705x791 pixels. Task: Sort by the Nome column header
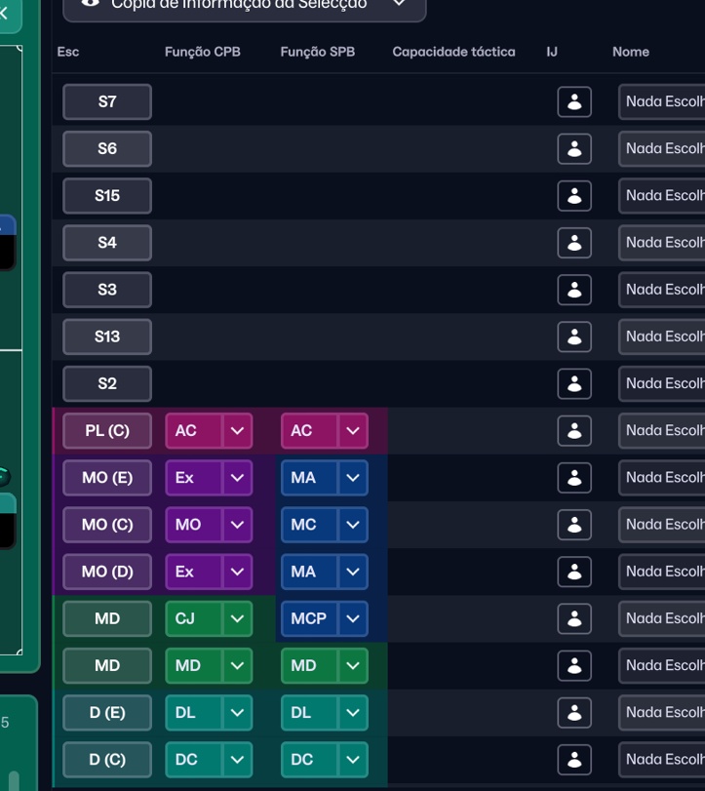tap(631, 52)
